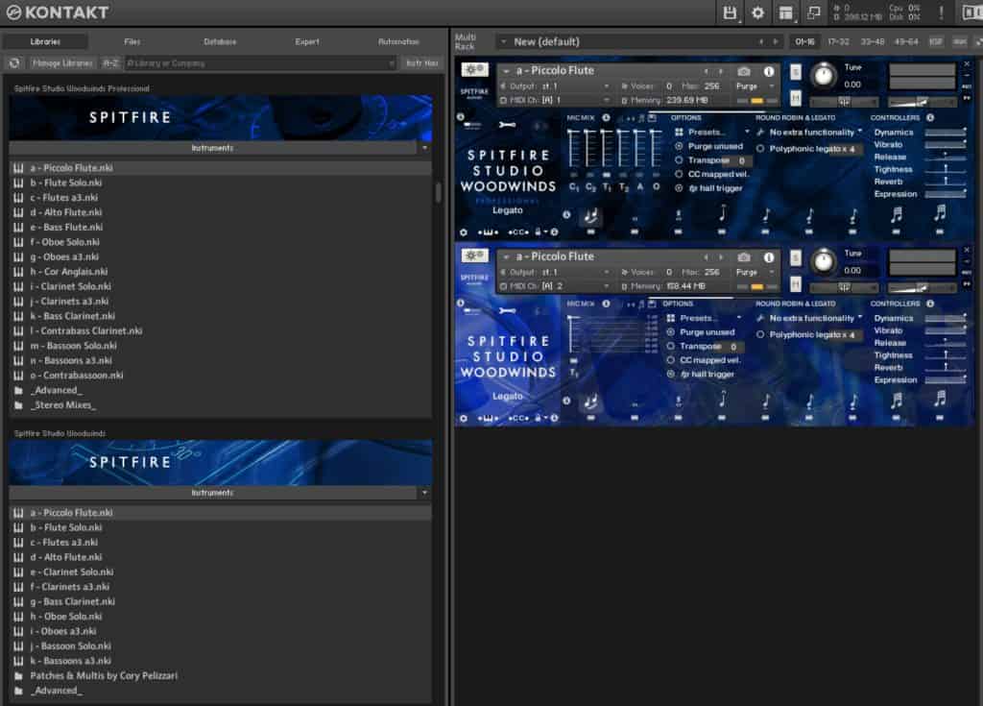Click settings cog at bottom of first Spitfire panel

point(464,232)
